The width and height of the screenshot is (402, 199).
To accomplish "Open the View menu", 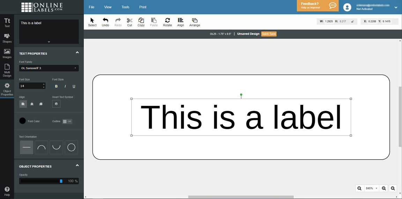I will 108,7.
